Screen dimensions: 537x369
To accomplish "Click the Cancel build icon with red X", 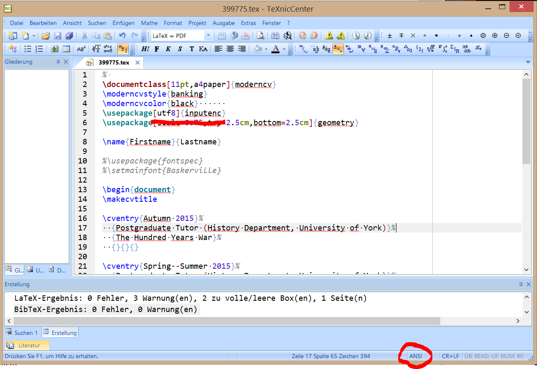I will 246,36.
